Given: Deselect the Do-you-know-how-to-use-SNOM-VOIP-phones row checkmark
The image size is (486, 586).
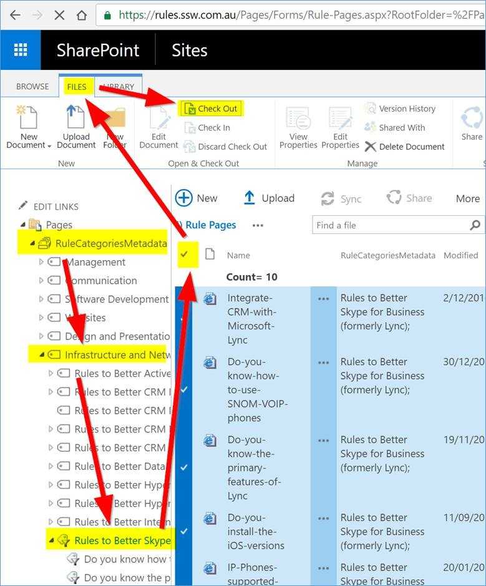Looking at the screenshot, I should 184,389.
